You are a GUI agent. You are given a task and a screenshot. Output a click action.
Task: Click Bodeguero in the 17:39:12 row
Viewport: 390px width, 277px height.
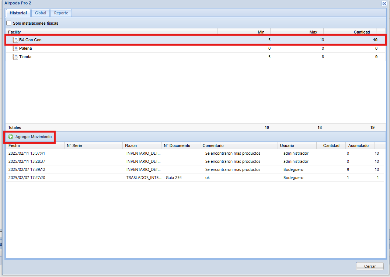click(293, 169)
